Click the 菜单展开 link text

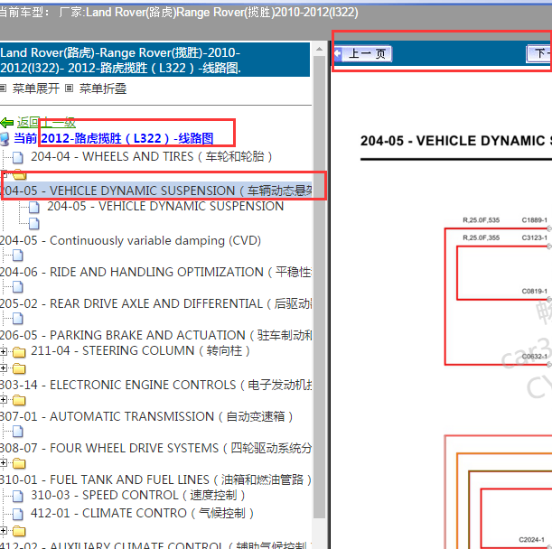tap(36, 88)
